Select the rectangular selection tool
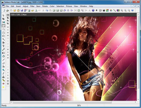The height and width of the screenshot is (108, 141). (x=4, y=26)
